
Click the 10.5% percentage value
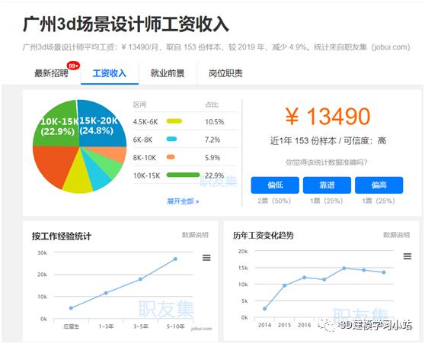tap(214, 122)
